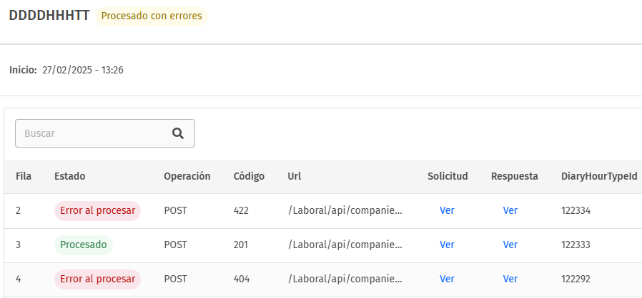
Task: Click POST operation in row 2
Action: [x=175, y=210]
